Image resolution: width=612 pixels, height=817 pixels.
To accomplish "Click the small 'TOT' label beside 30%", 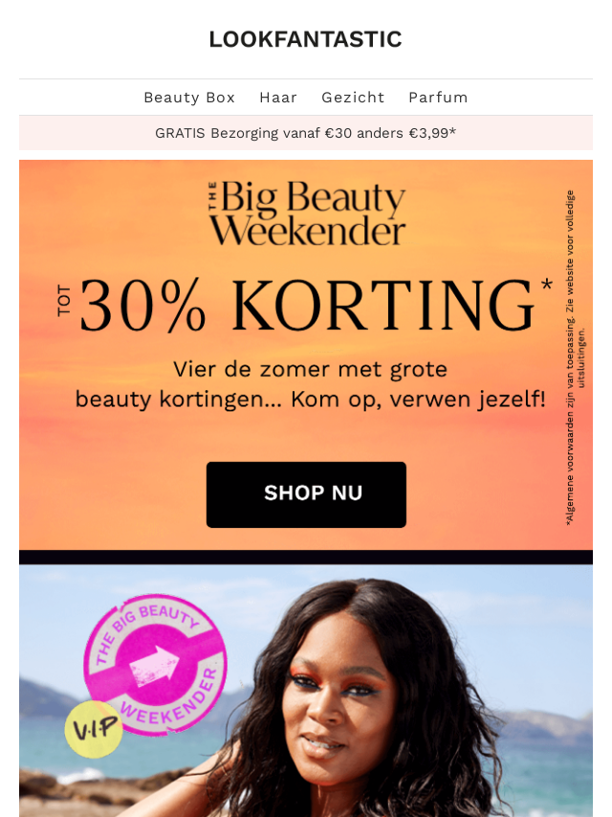I will point(64,300).
